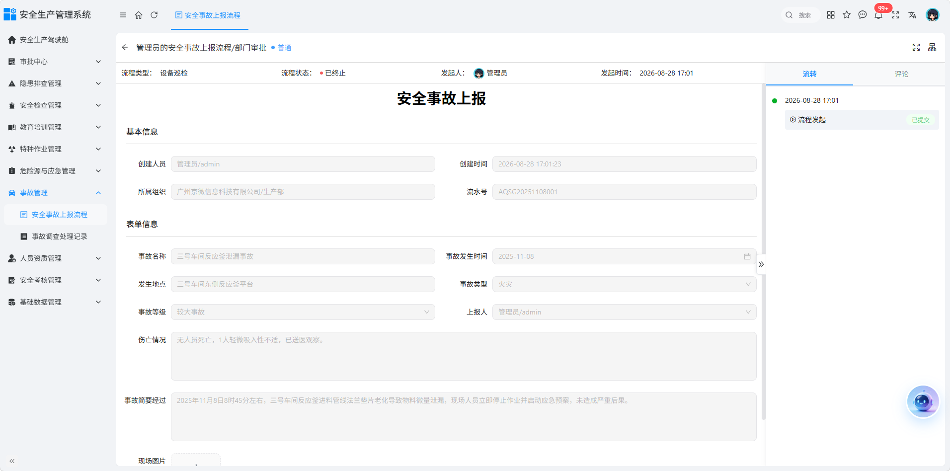Open the flow chart diagram icon
This screenshot has width=950, height=471.
point(932,47)
